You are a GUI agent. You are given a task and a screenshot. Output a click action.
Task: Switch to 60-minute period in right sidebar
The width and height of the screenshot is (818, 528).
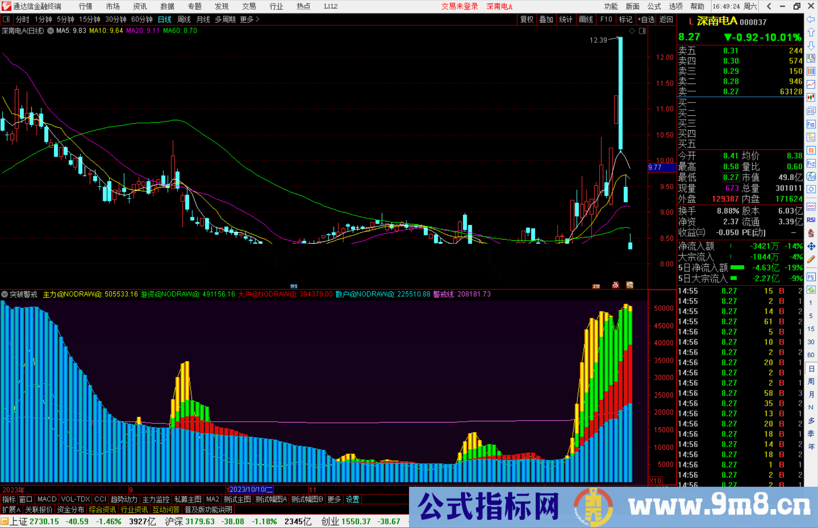point(811,355)
